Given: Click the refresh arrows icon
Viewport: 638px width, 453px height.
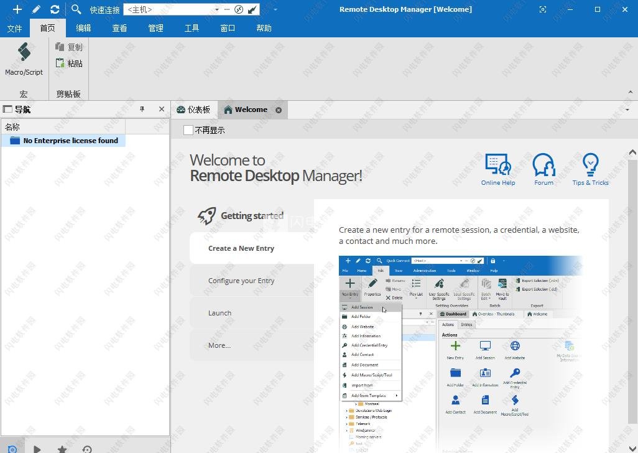Looking at the screenshot, I should pos(55,9).
